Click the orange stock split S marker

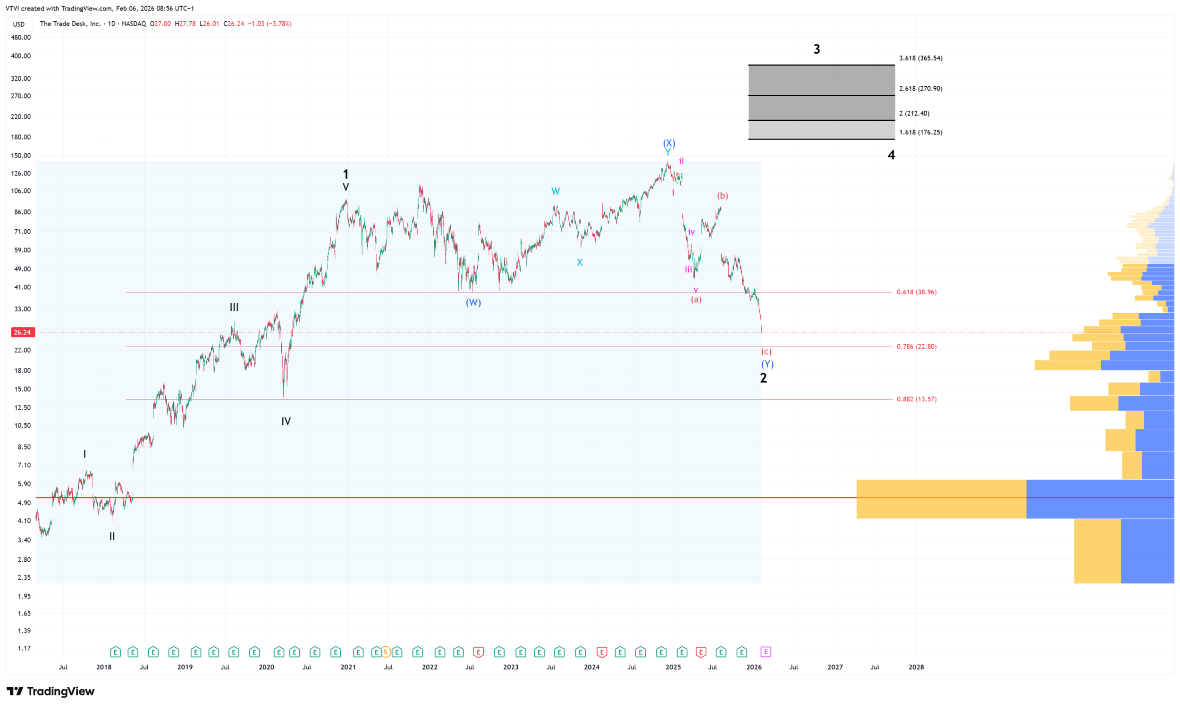pyautogui.click(x=385, y=652)
